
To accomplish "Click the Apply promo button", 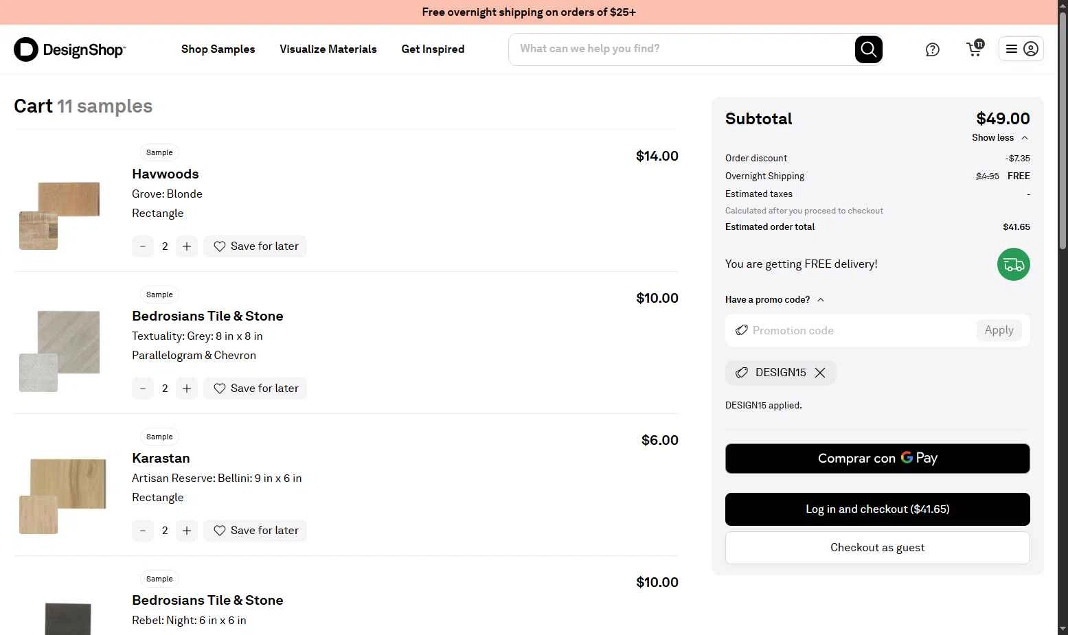I will click(x=999, y=330).
